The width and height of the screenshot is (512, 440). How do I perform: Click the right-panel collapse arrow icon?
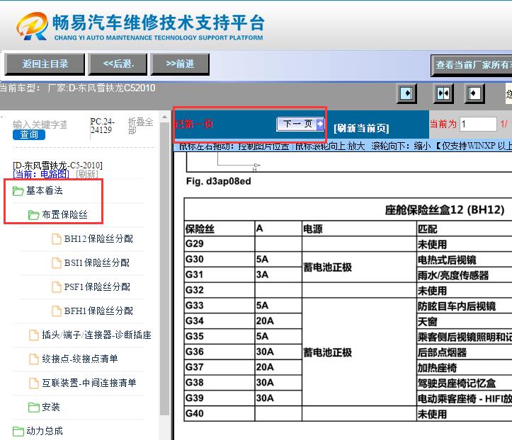click(474, 93)
